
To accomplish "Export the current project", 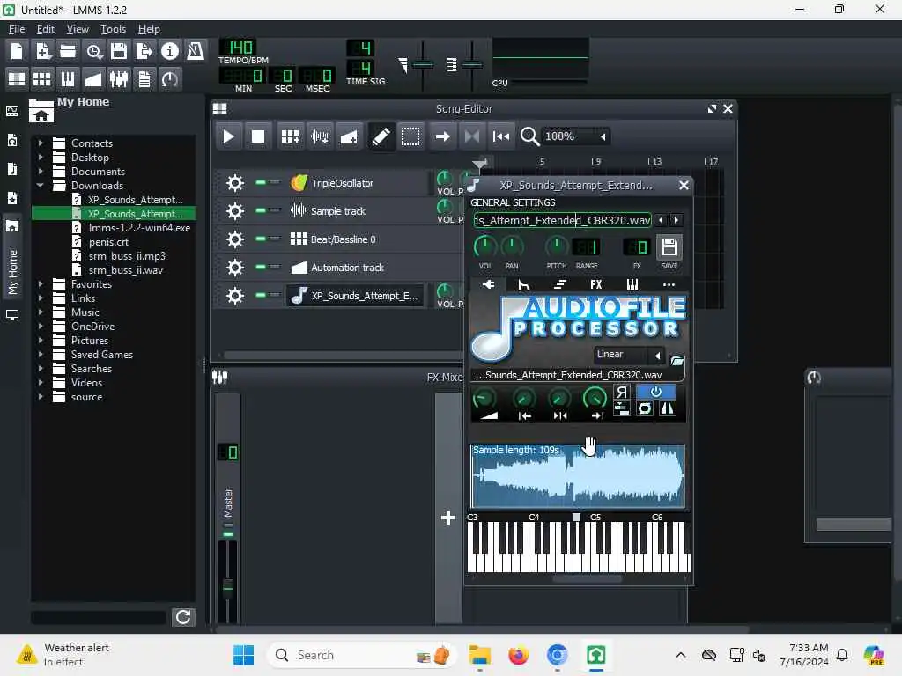I will click(x=144, y=52).
